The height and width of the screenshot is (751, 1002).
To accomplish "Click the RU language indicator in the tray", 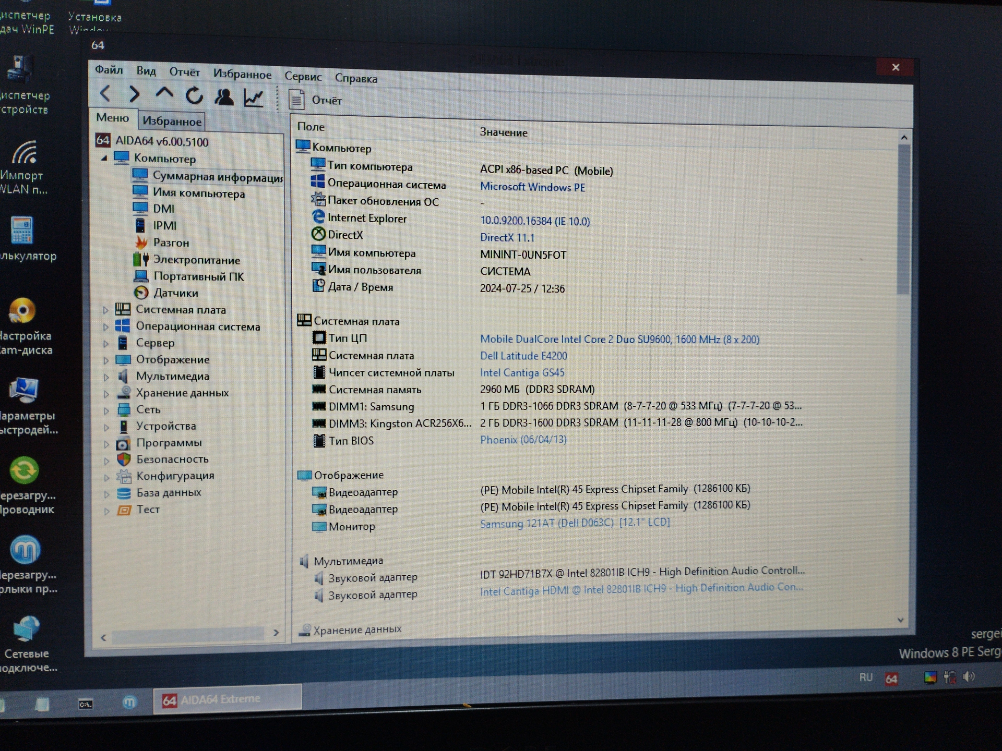I will coord(866,677).
